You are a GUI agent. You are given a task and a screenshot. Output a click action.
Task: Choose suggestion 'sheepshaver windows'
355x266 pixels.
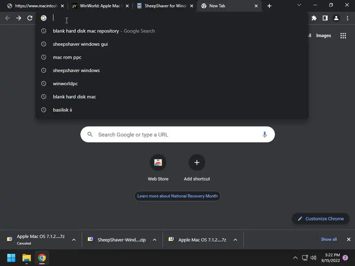[x=172, y=70]
